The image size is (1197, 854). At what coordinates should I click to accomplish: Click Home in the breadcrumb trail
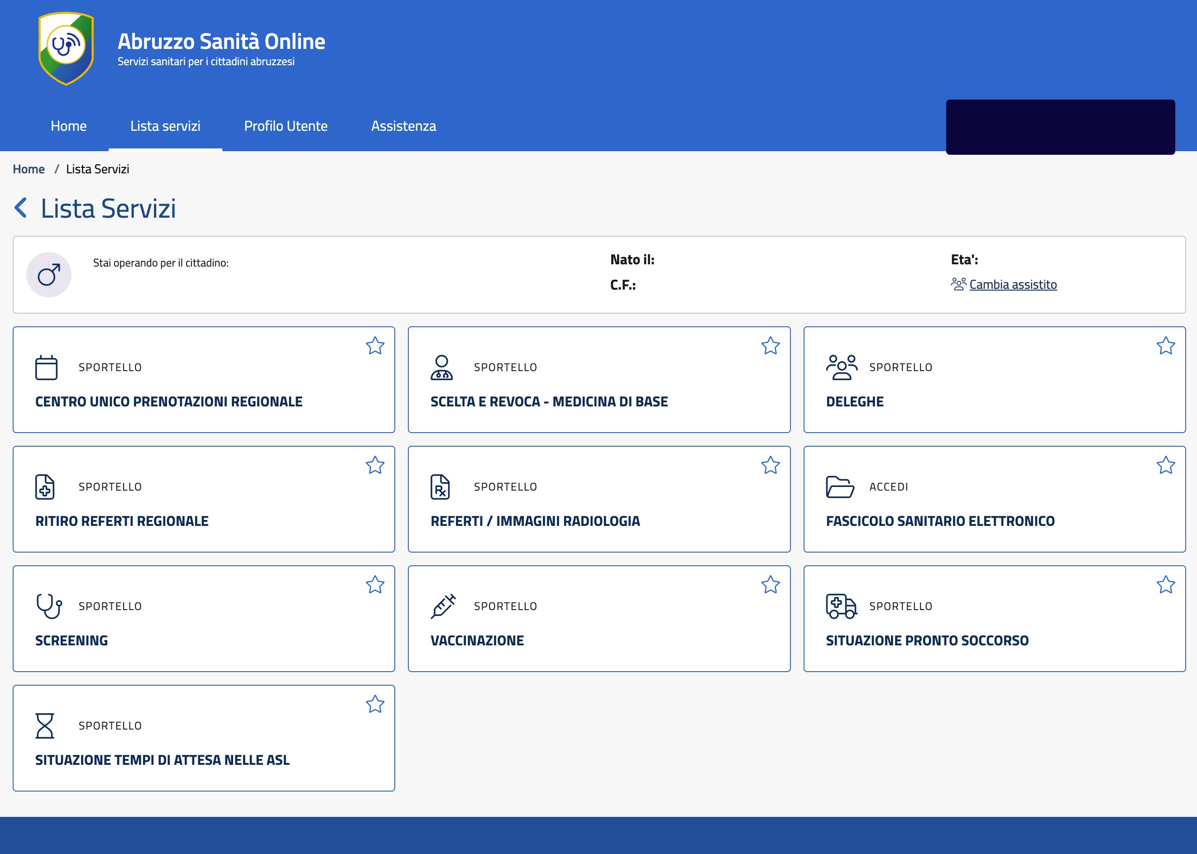[29, 169]
